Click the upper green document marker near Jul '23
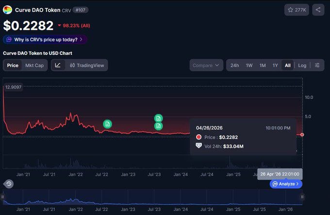This screenshot has width=330, height=215. tap(159, 118)
